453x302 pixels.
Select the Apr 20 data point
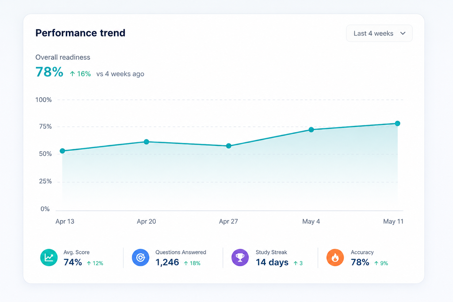pos(146,142)
